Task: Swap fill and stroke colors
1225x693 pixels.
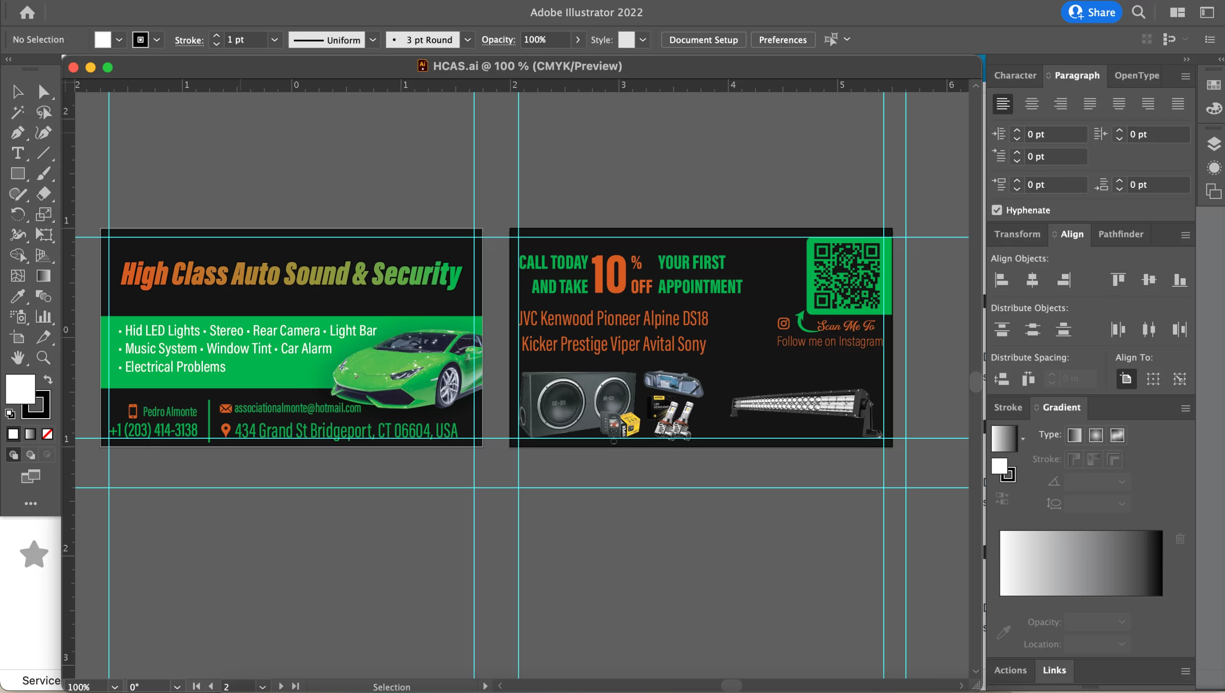Action: point(48,379)
